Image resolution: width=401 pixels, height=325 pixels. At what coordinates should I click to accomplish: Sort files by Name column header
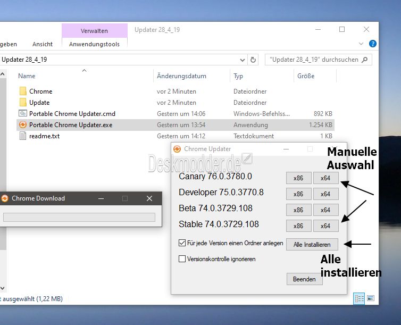[27, 76]
